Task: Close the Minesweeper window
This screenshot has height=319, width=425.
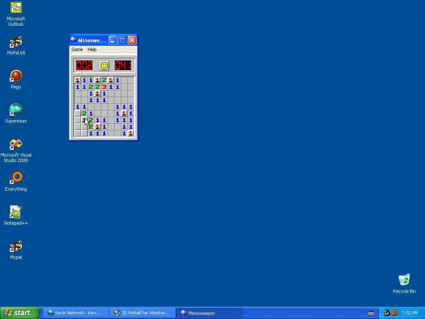Action: [x=132, y=40]
